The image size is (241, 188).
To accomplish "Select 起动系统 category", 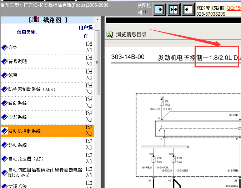I will pyautogui.click(x=17, y=145).
